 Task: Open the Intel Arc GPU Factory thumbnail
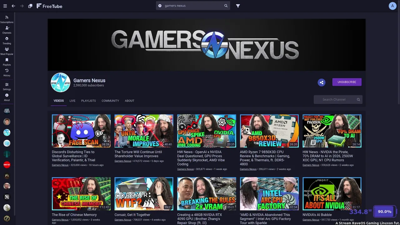(269, 194)
